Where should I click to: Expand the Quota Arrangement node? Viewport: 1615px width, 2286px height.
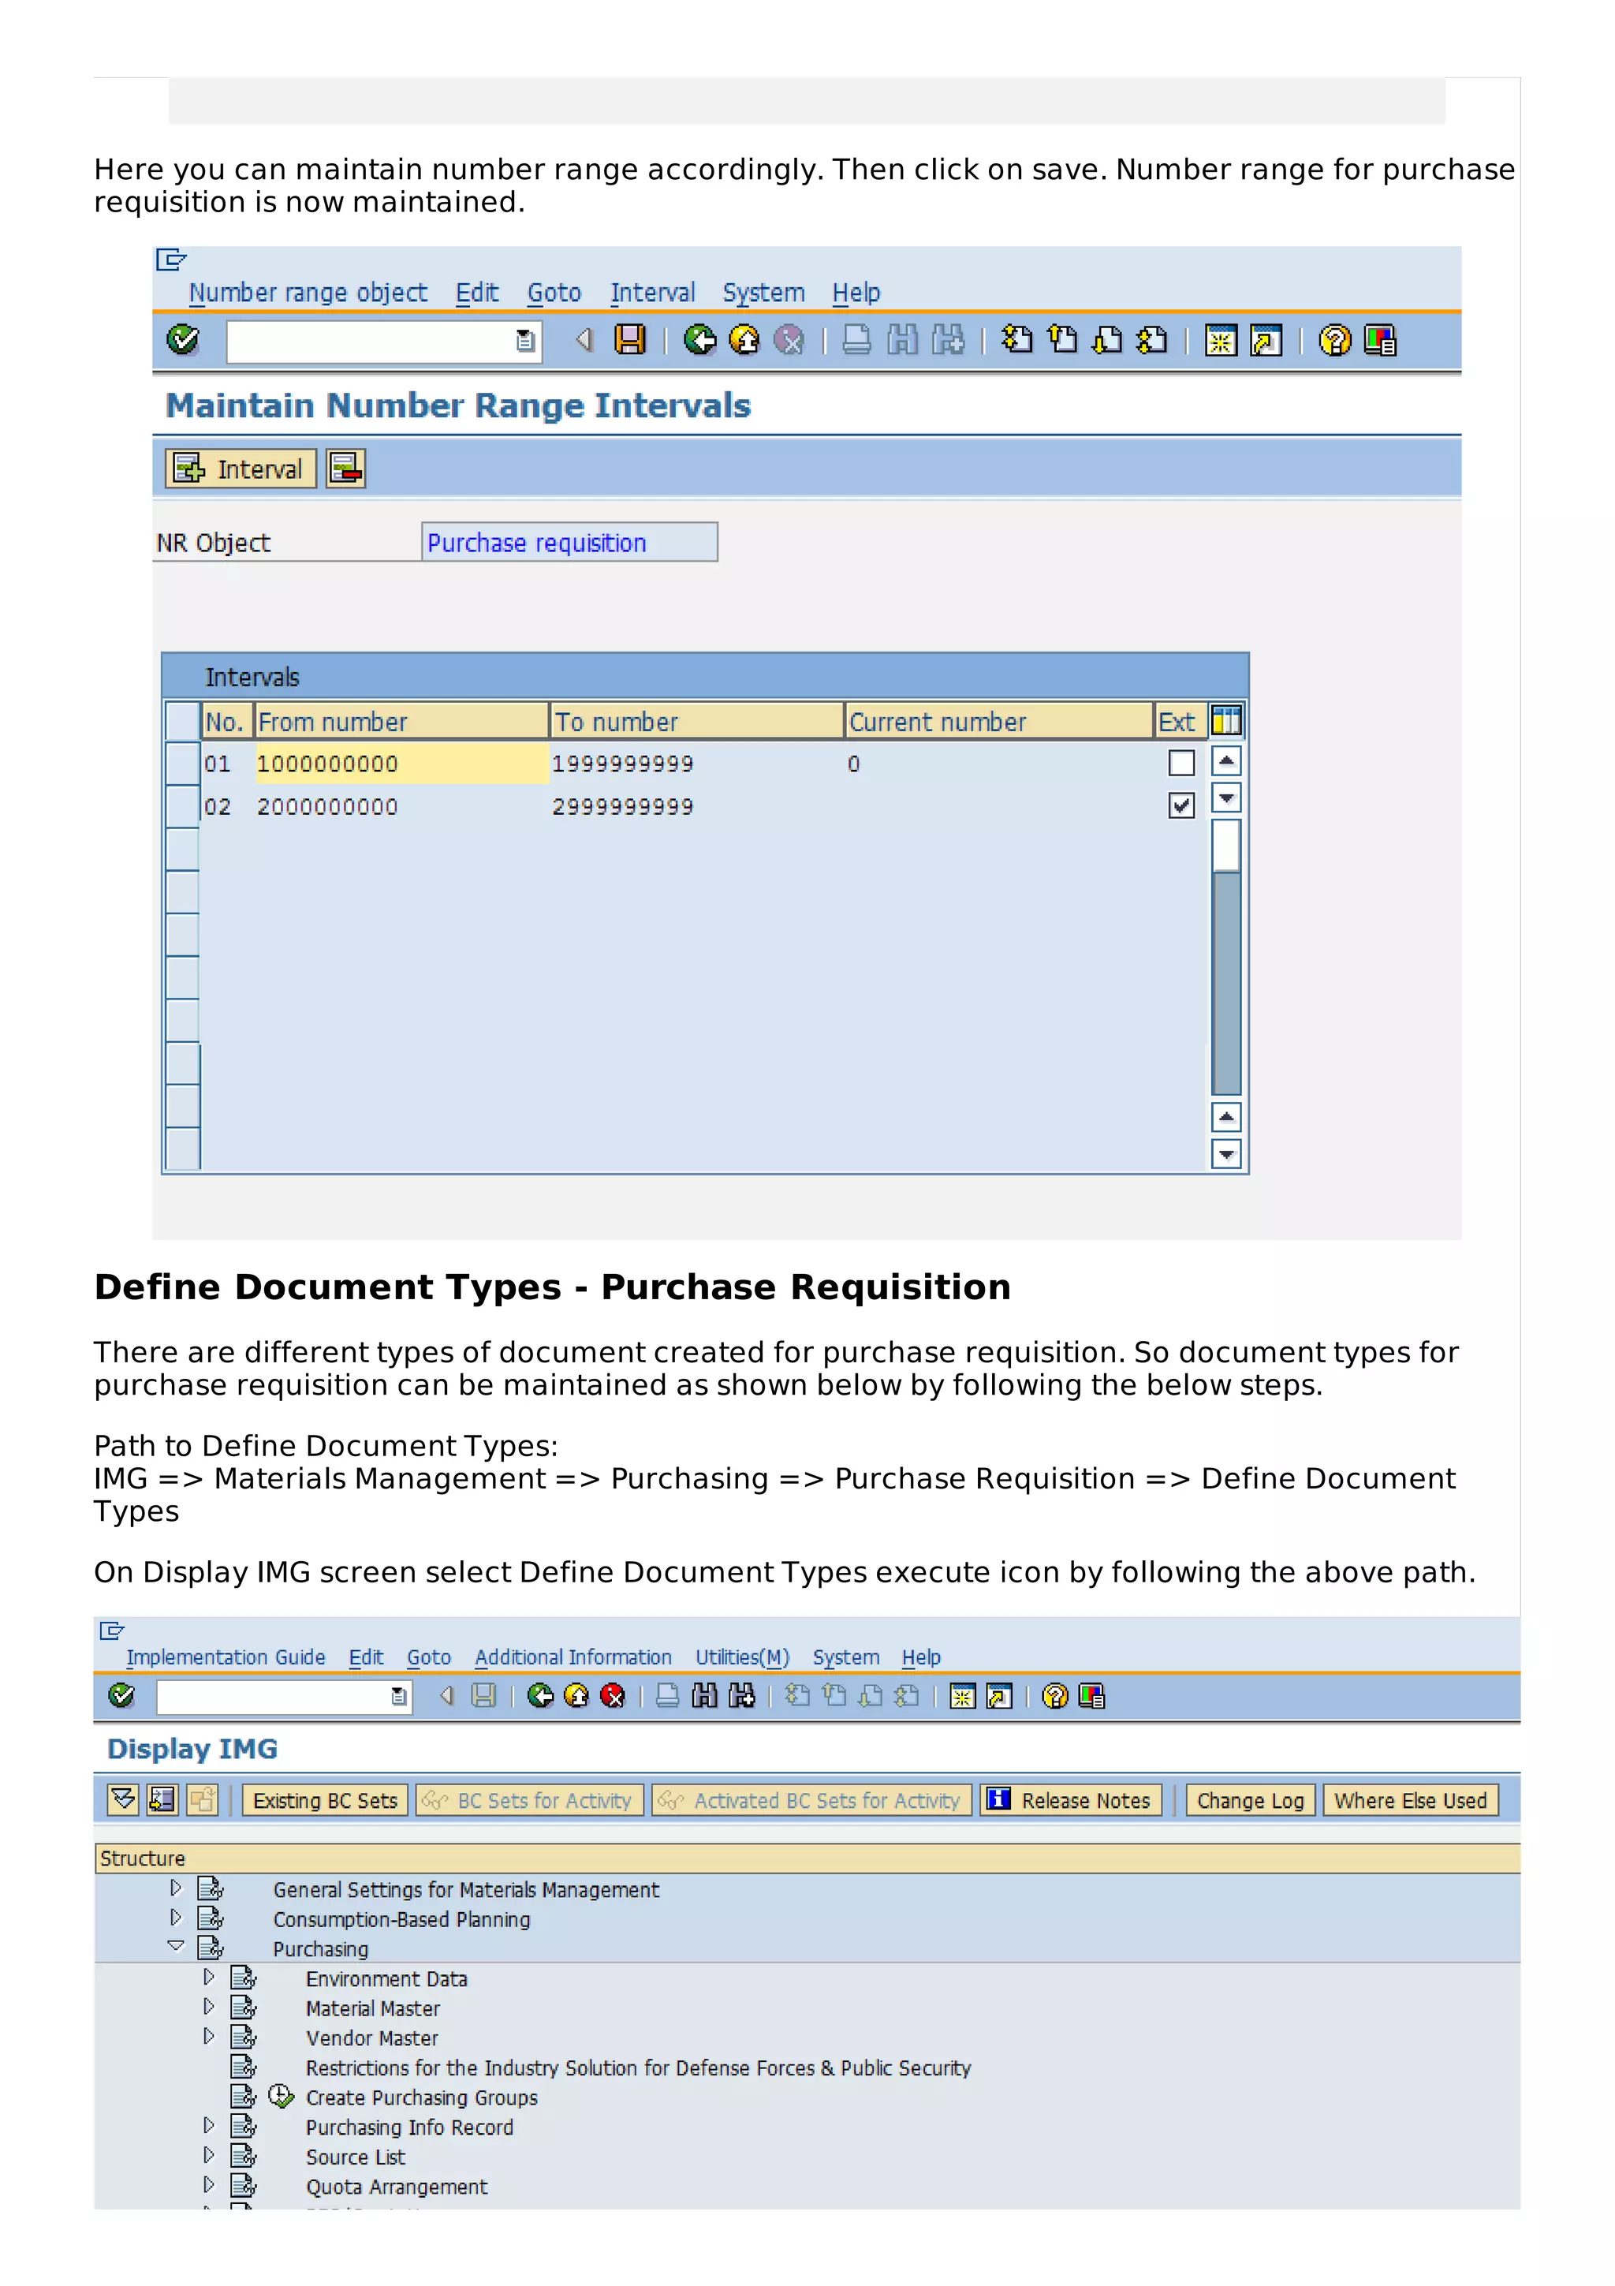[x=209, y=2186]
